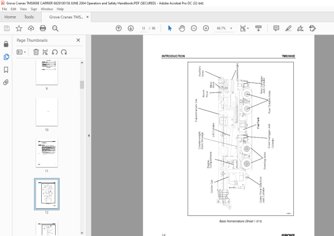Open the File menu
Viewport: 334px width, 236px height.
(4, 9)
